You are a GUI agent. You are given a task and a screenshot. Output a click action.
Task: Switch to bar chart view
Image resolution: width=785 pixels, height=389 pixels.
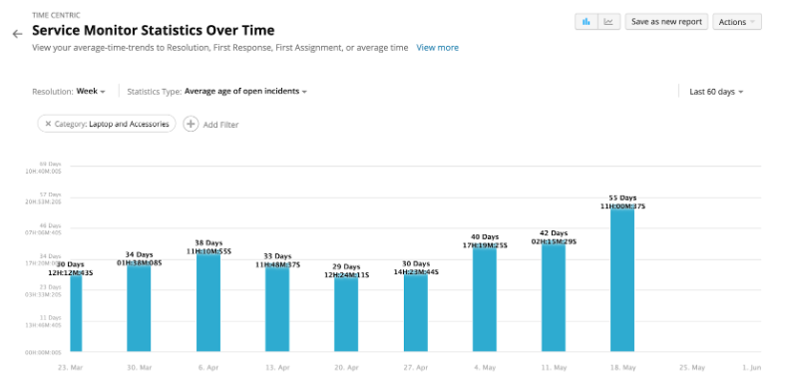pyautogui.click(x=587, y=22)
